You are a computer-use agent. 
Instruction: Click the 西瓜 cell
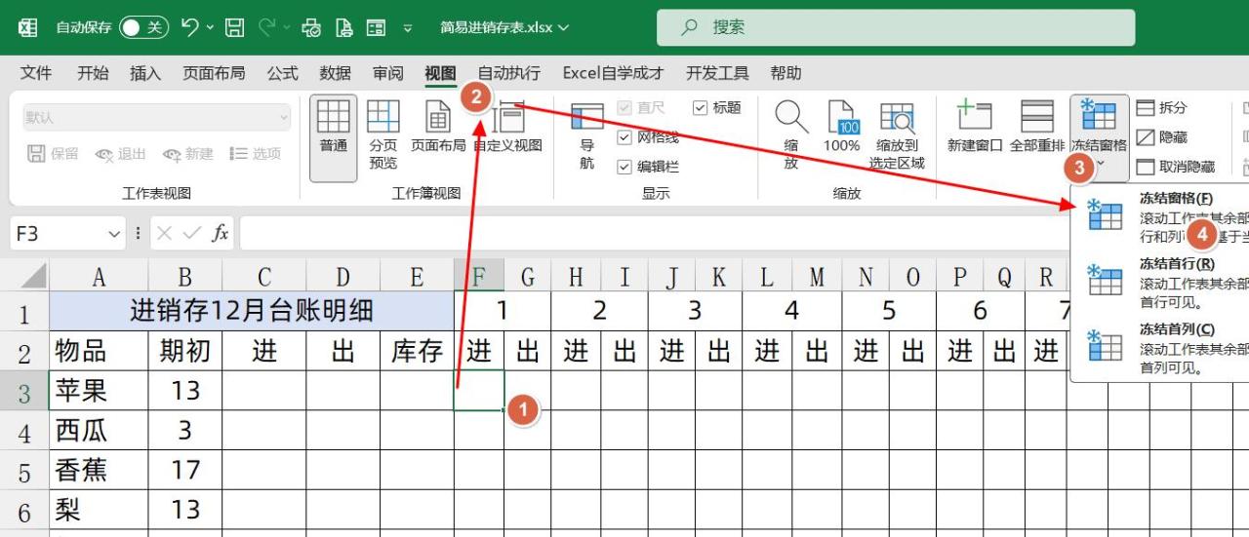[99, 431]
